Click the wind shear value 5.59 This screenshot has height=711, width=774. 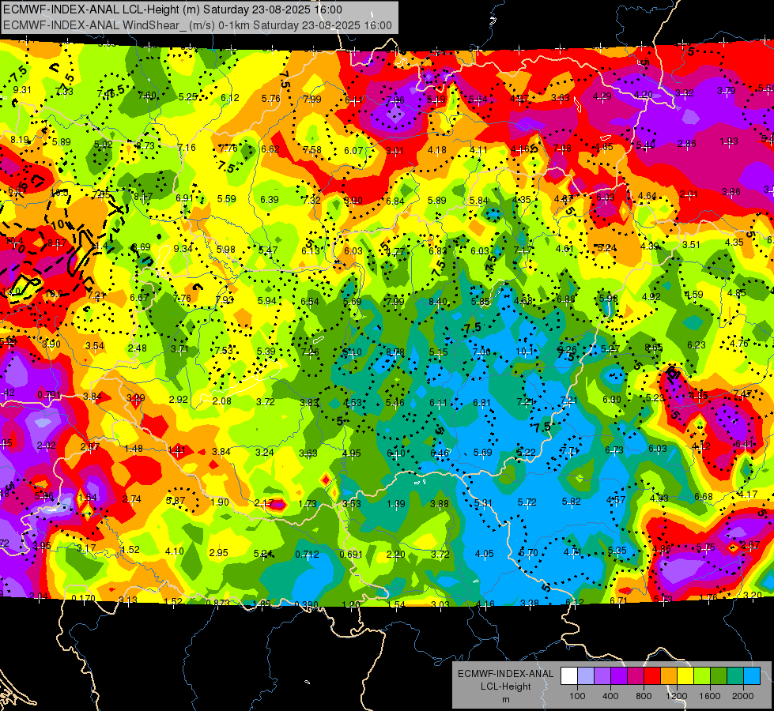point(227,199)
